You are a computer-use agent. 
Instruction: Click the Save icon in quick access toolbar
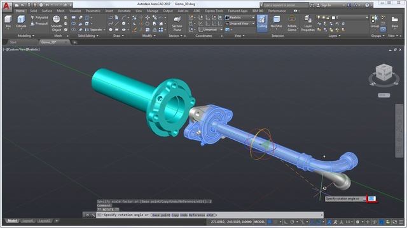point(29,5)
